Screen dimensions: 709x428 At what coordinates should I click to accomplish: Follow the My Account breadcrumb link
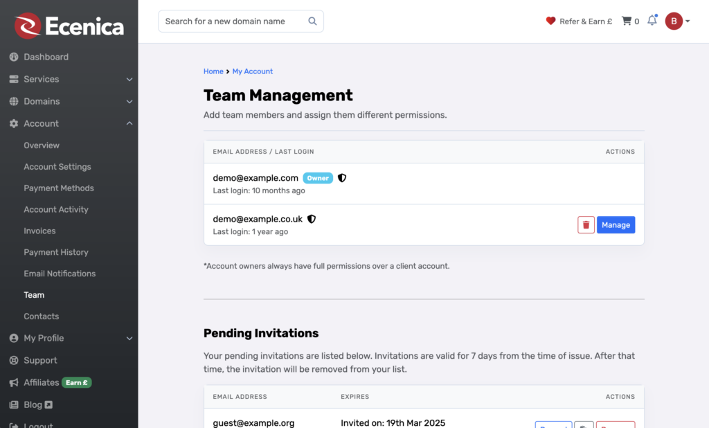click(x=252, y=71)
